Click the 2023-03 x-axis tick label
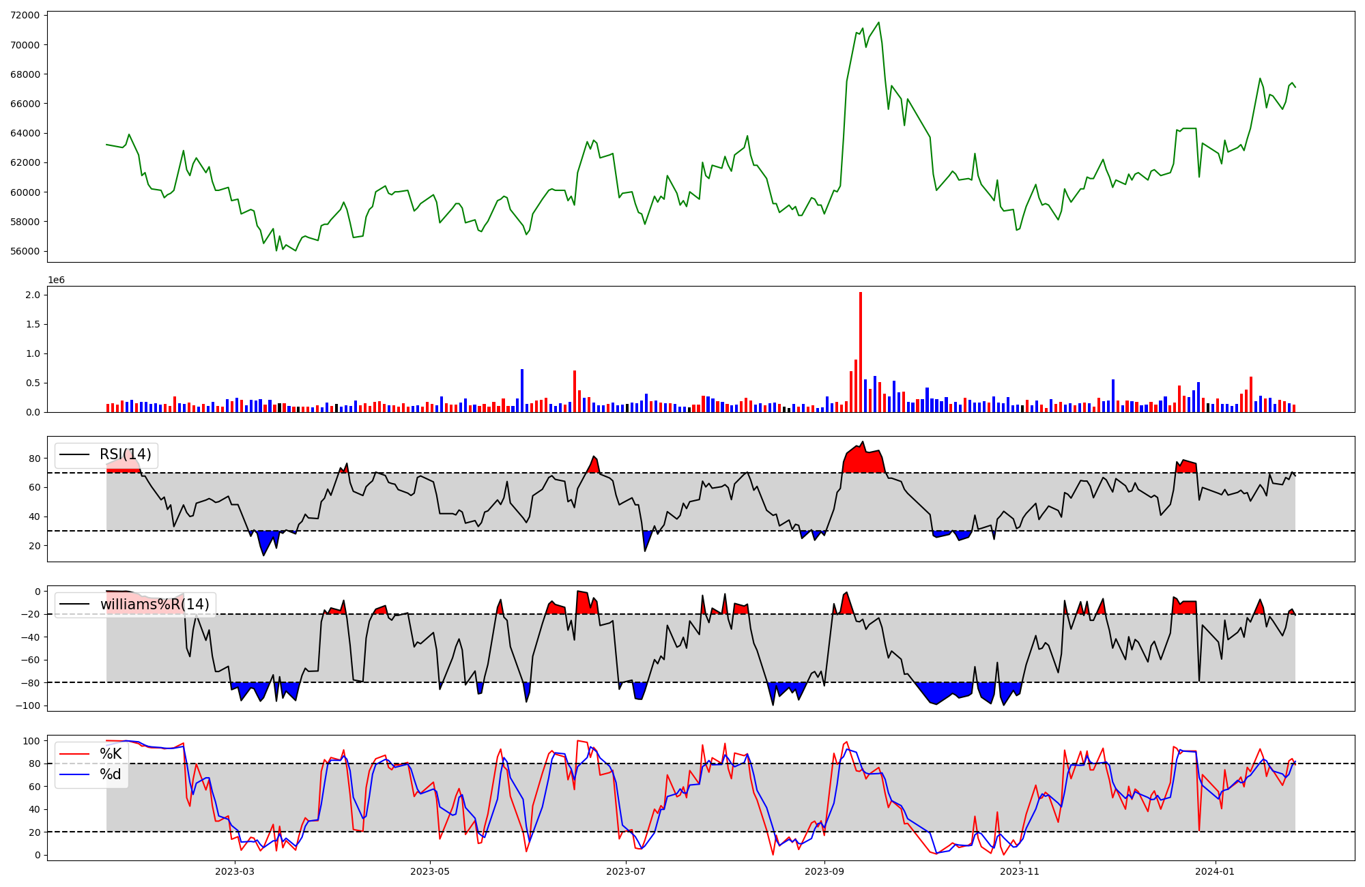 coord(234,871)
